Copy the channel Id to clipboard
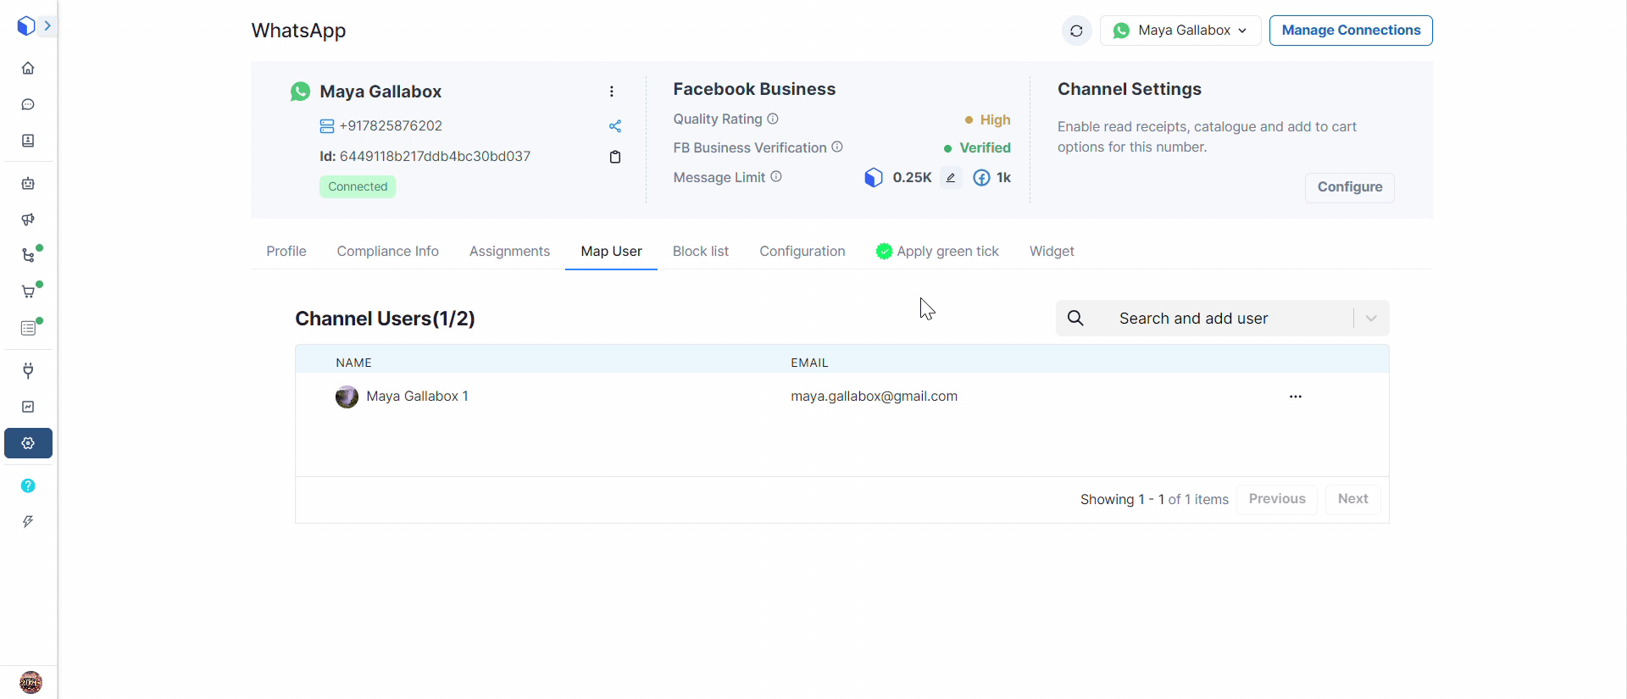The width and height of the screenshot is (1627, 699). (615, 157)
